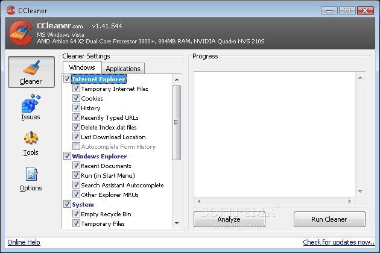Click the Temporary Internet Files label
This screenshot has width=380, height=253.
(x=115, y=89)
